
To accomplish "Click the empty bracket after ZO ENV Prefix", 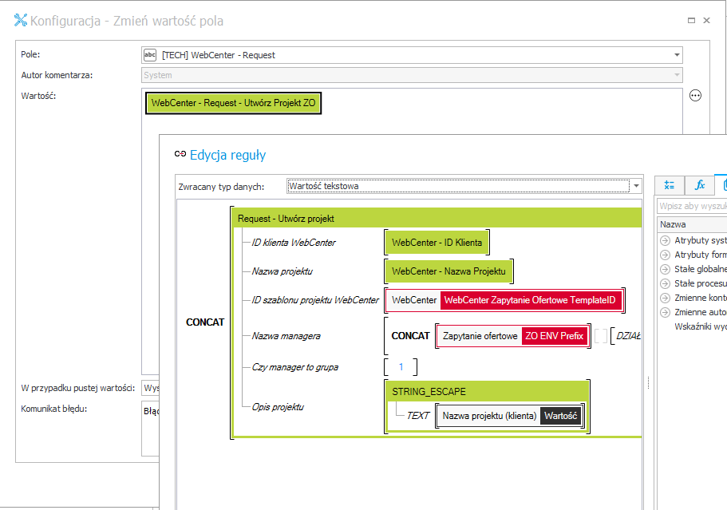I will (600, 336).
